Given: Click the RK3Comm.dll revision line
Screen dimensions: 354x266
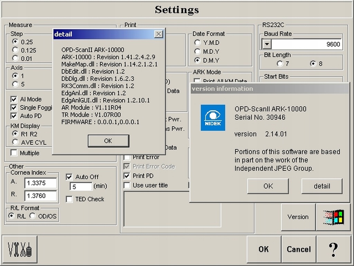Looking at the screenshot, I should 98,86.
